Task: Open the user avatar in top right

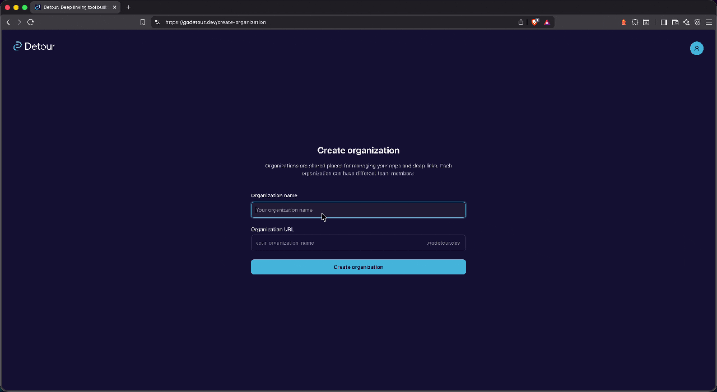Action: tap(696, 48)
